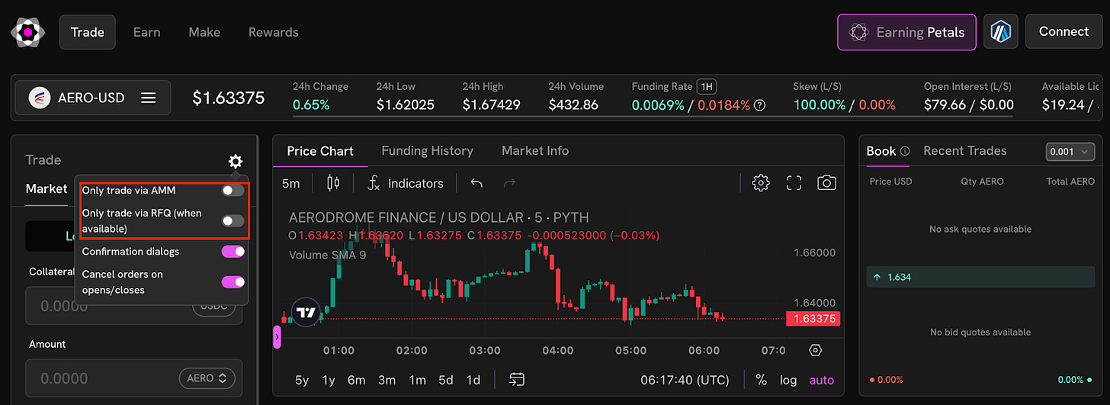Click the Open Interest value $79.66 / $0.00
This screenshot has height=405, width=1110.
969,104
